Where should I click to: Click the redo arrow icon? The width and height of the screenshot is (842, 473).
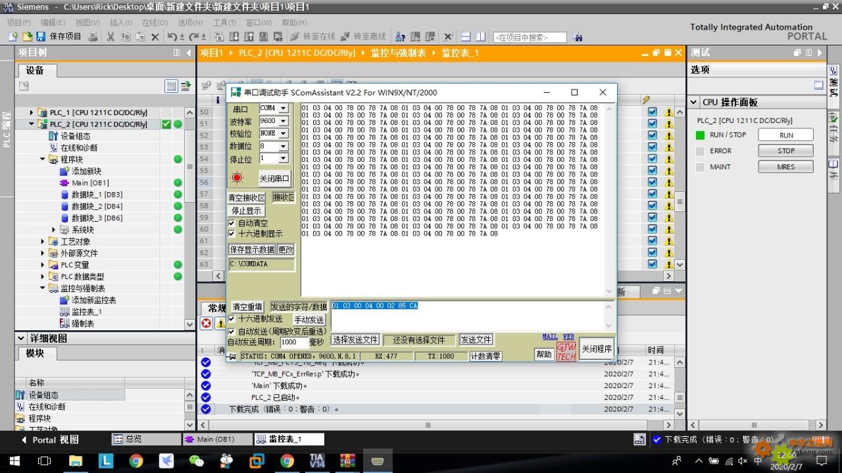pos(194,37)
